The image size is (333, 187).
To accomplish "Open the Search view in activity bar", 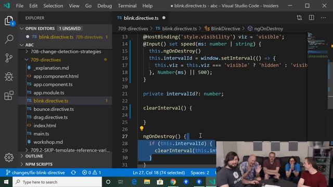I will tap(9, 39).
